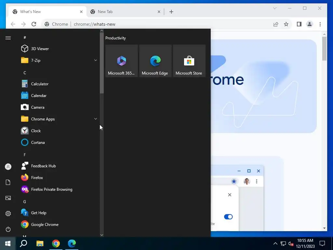Close the What's New tab

point(81,12)
